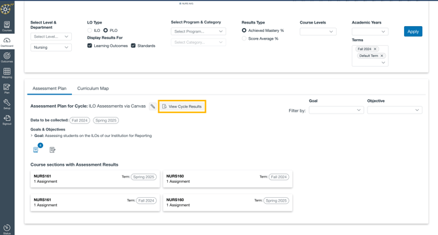Open the Select Program dropdown
This screenshot has width=438, height=235.
[198, 31]
